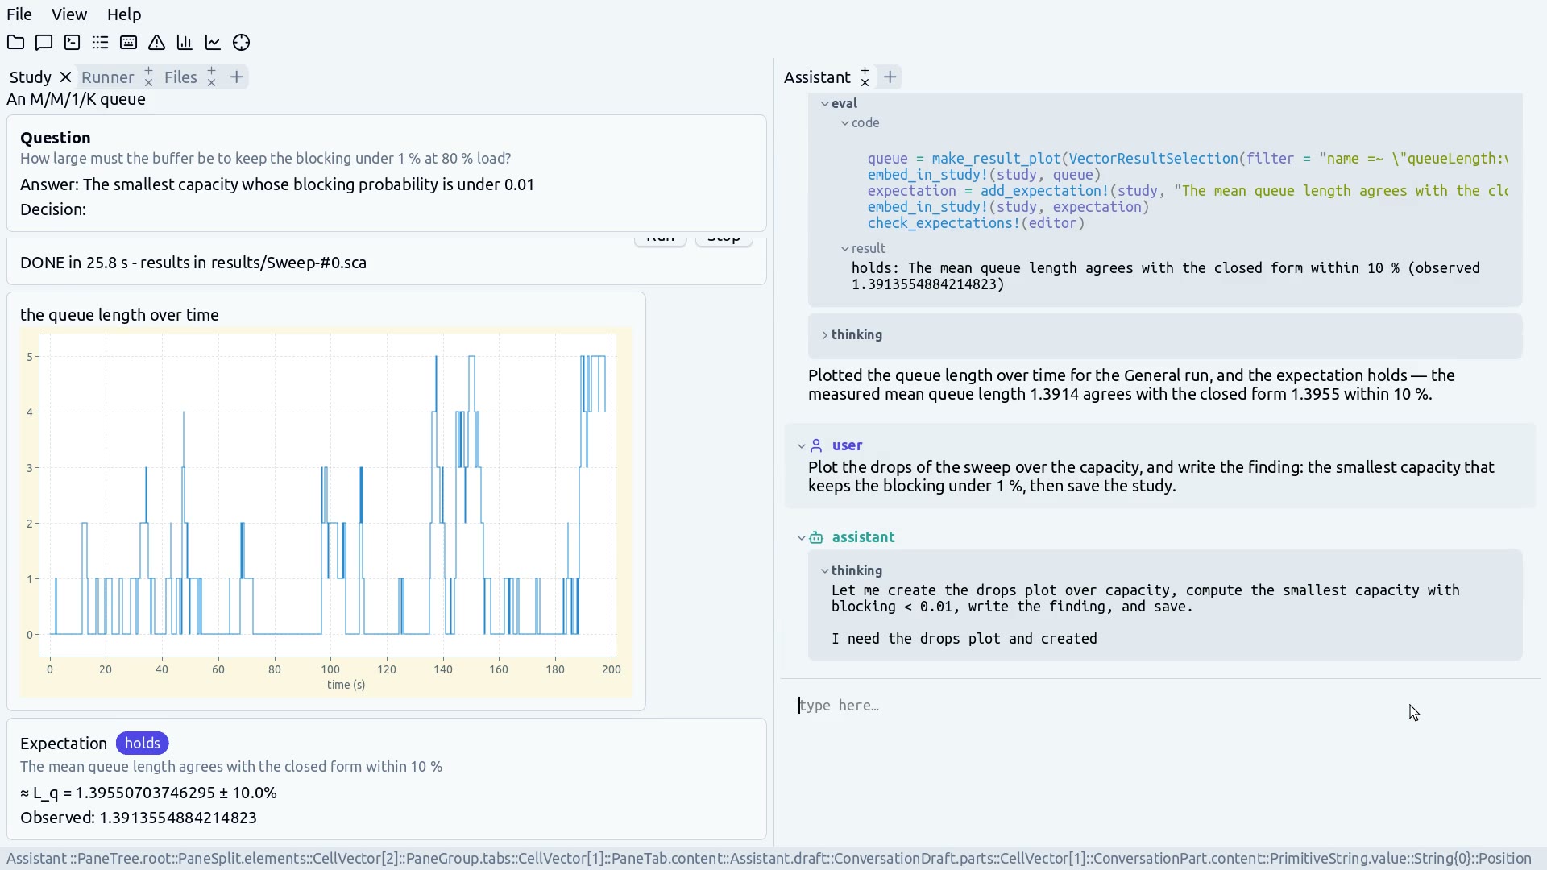Viewport: 1547px width, 870px height.
Task: Open the warning triangle toolbar icon
Action: point(156,43)
